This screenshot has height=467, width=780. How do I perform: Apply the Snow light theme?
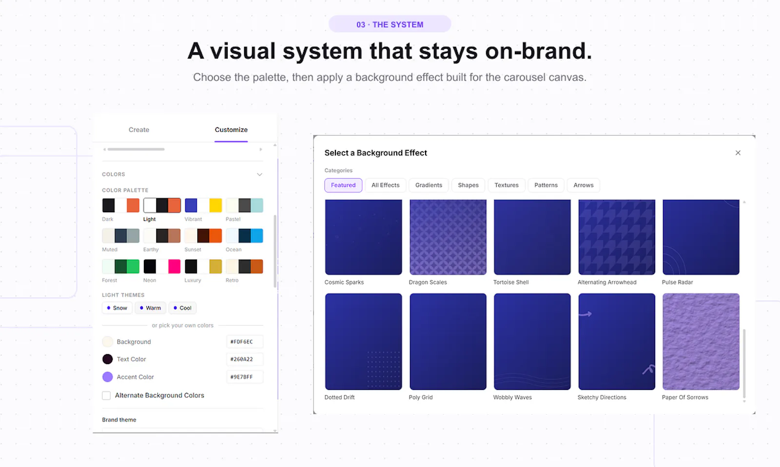[x=117, y=308]
